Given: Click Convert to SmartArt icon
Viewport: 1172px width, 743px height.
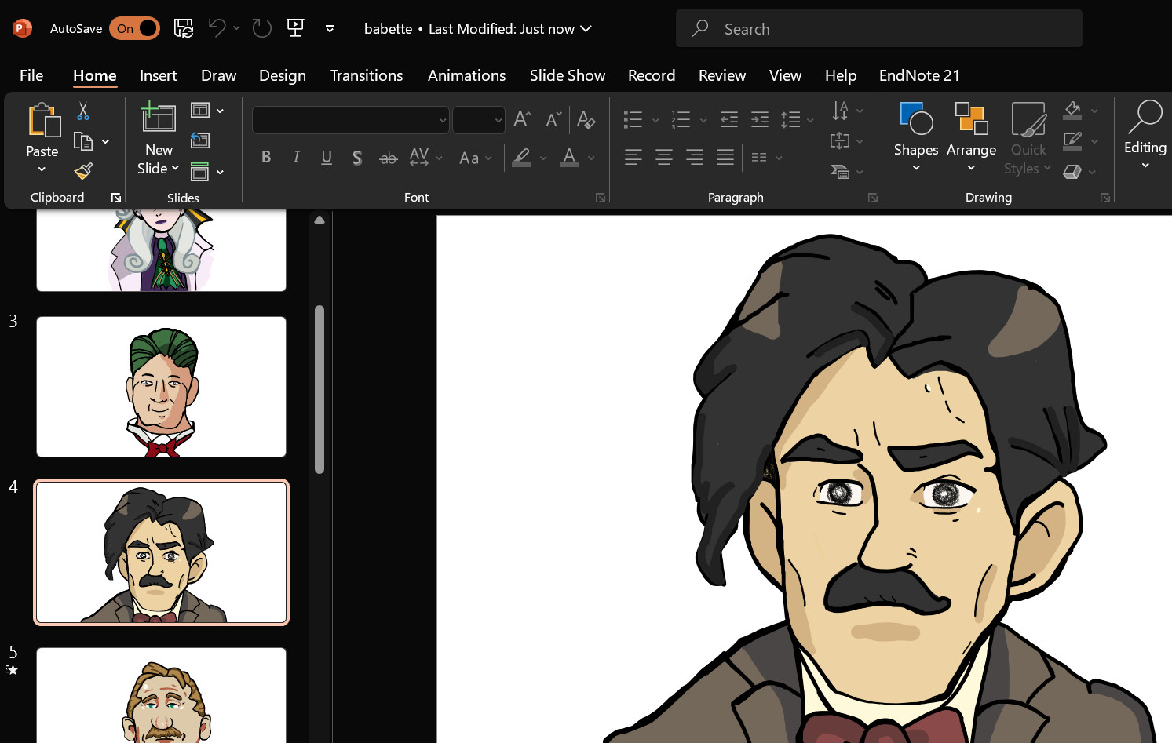Looking at the screenshot, I should coord(840,171).
